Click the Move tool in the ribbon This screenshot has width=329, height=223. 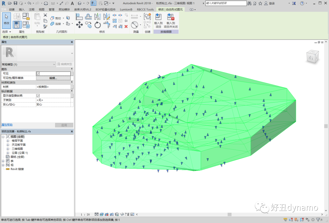pyautogui.click(x=79, y=25)
